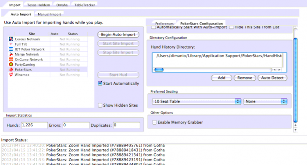Screen dimensions: 307x165
Task: Open the 10 Seat Table dropdown
Action: pos(196,101)
